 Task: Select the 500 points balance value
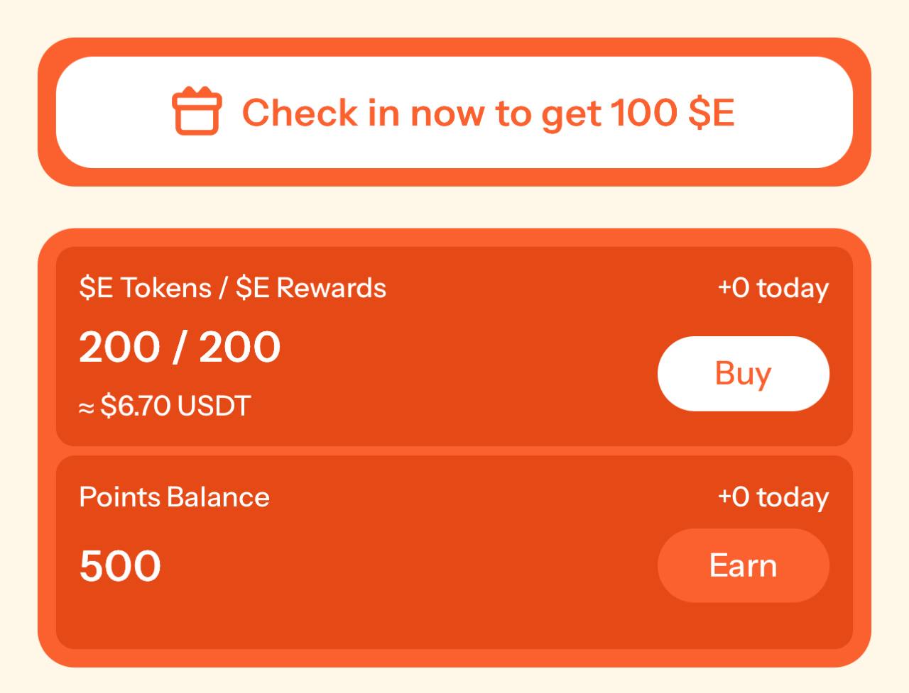(120, 566)
